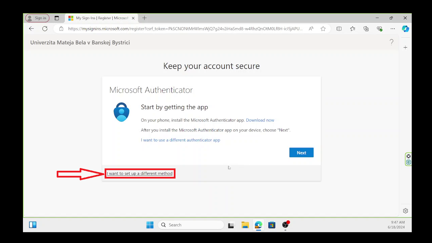Click the Univerzita Mateja Bela header text
This screenshot has width=432, height=243.
(x=80, y=43)
